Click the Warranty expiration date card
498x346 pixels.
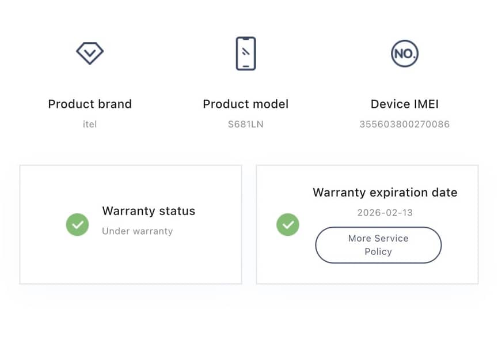[x=367, y=224]
